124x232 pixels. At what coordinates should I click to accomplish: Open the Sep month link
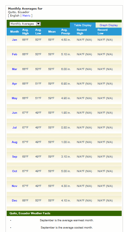14,157
